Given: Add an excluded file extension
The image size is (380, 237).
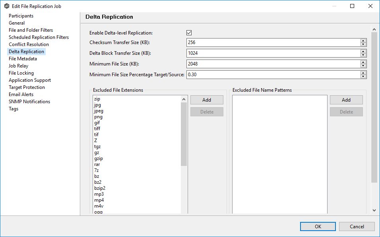Looking at the screenshot, I should [207, 100].
